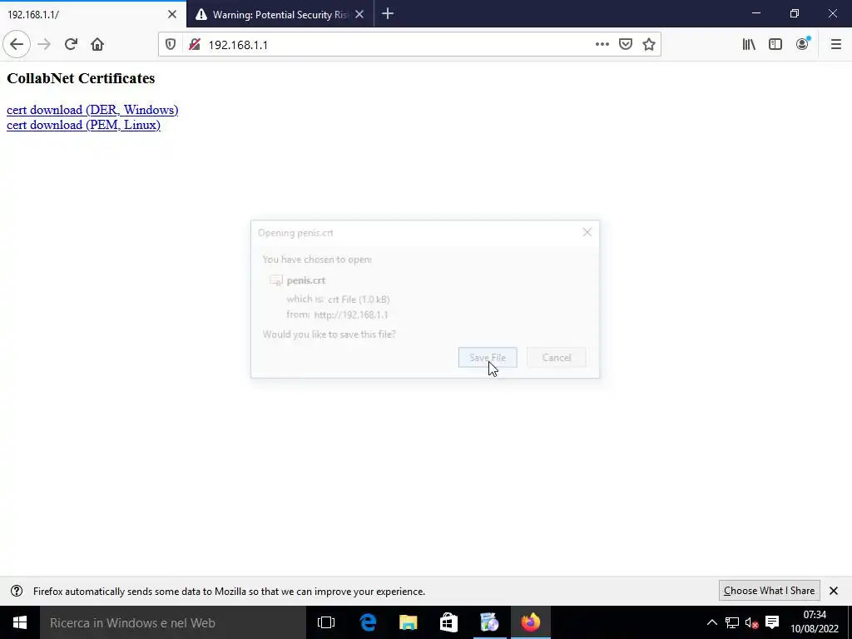This screenshot has width=852, height=639.
Task: Open page actions three-dots menu
Action: pos(602,45)
